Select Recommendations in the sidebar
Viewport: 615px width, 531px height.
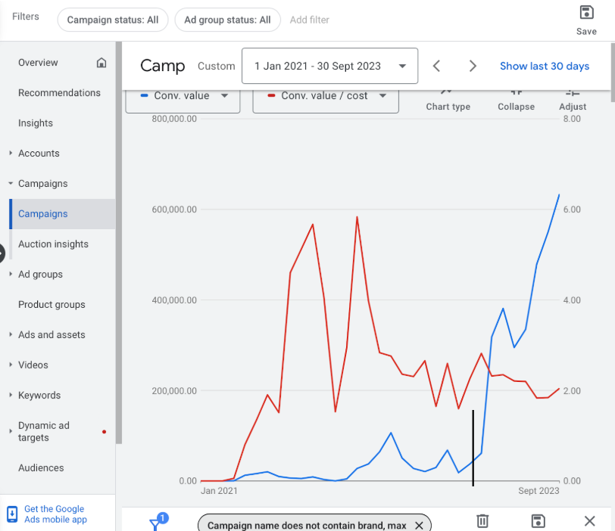coord(59,93)
